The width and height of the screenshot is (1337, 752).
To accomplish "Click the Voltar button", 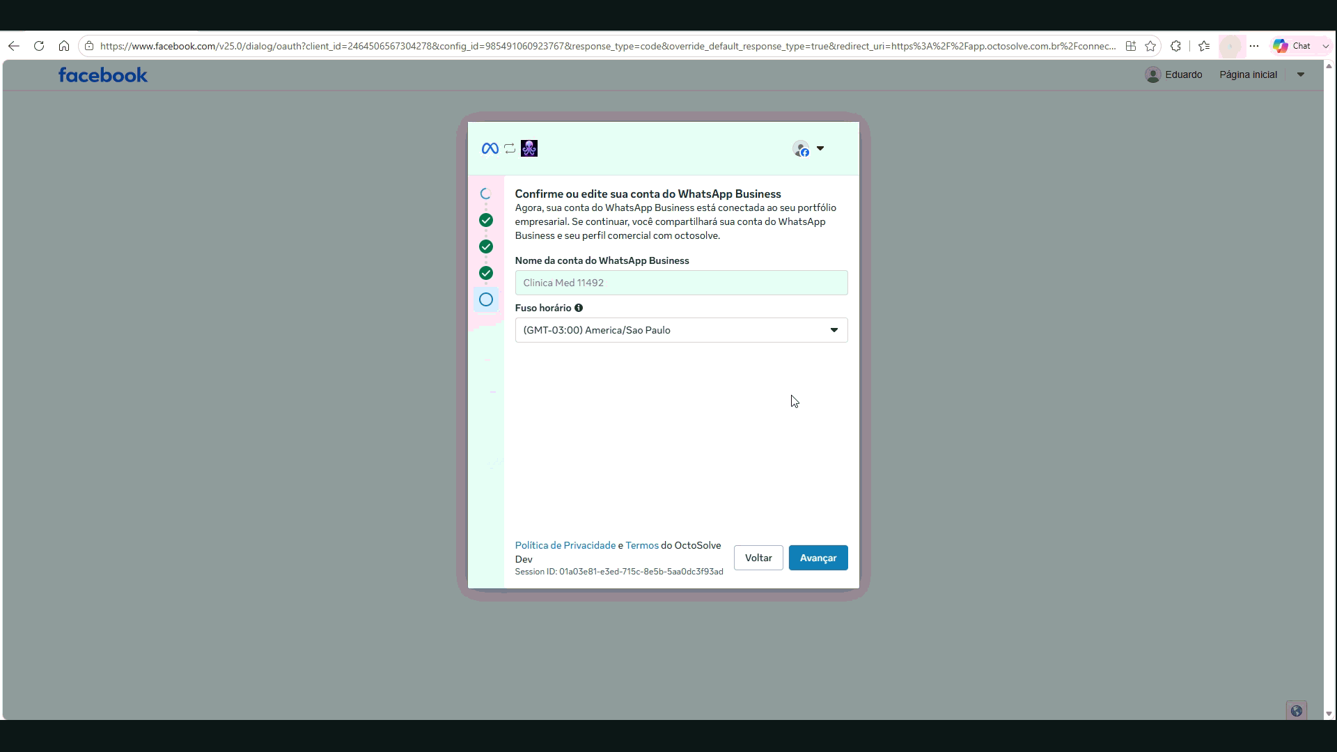I will coord(758,558).
